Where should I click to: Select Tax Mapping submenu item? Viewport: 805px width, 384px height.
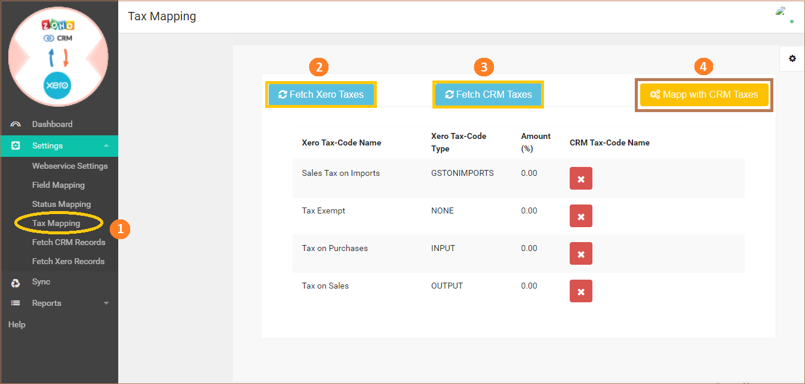tap(56, 223)
